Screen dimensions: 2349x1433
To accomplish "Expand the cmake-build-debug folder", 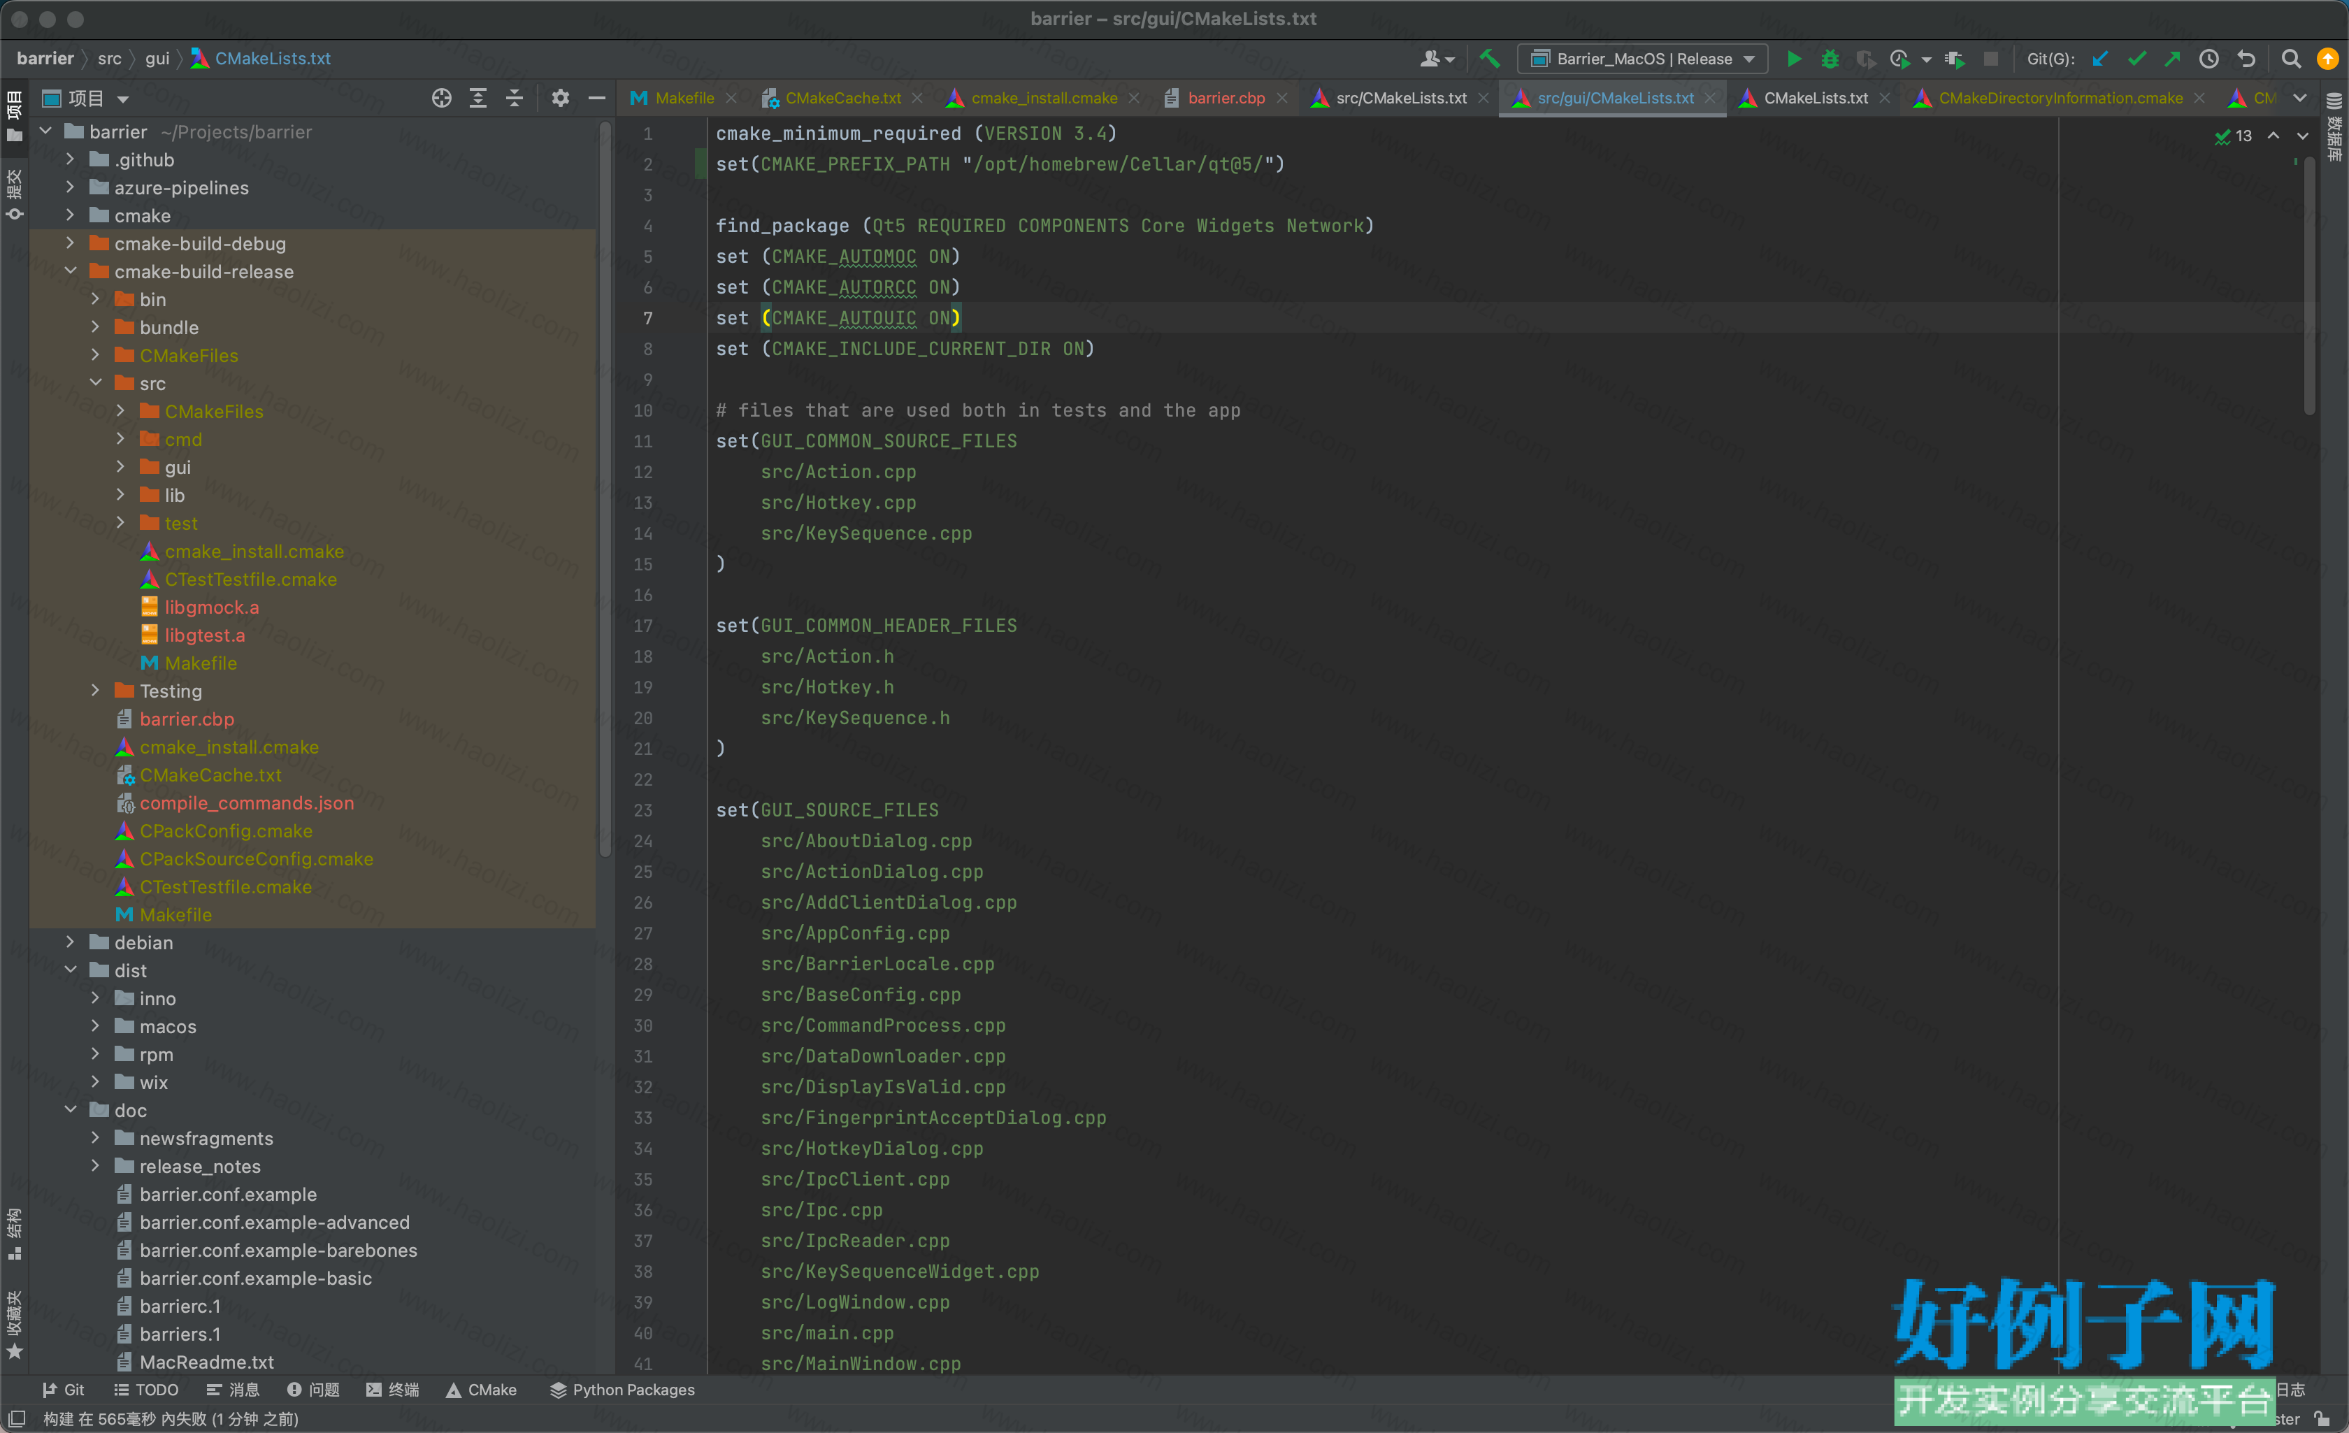I will (x=70, y=243).
